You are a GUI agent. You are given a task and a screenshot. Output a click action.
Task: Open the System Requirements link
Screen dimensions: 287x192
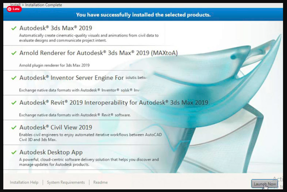click(66, 182)
